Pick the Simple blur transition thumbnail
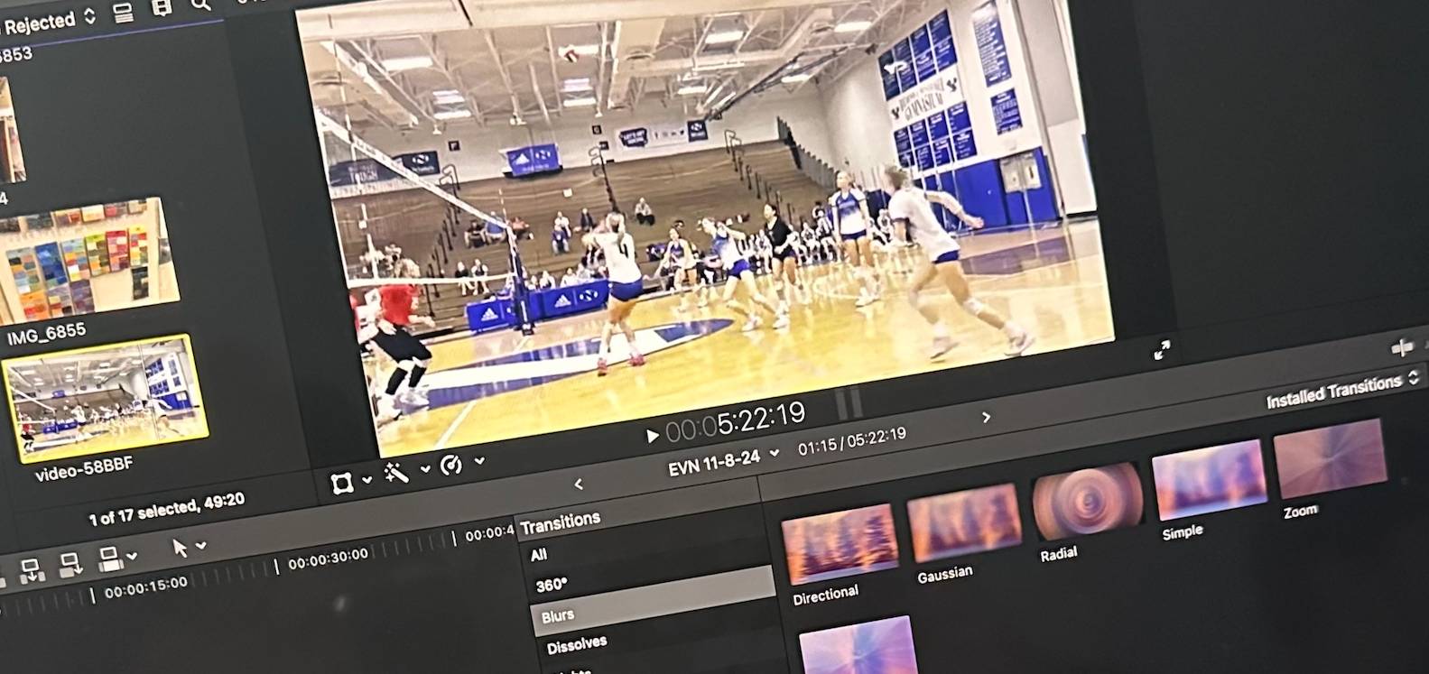The height and width of the screenshot is (674, 1429). pyautogui.click(x=1209, y=480)
